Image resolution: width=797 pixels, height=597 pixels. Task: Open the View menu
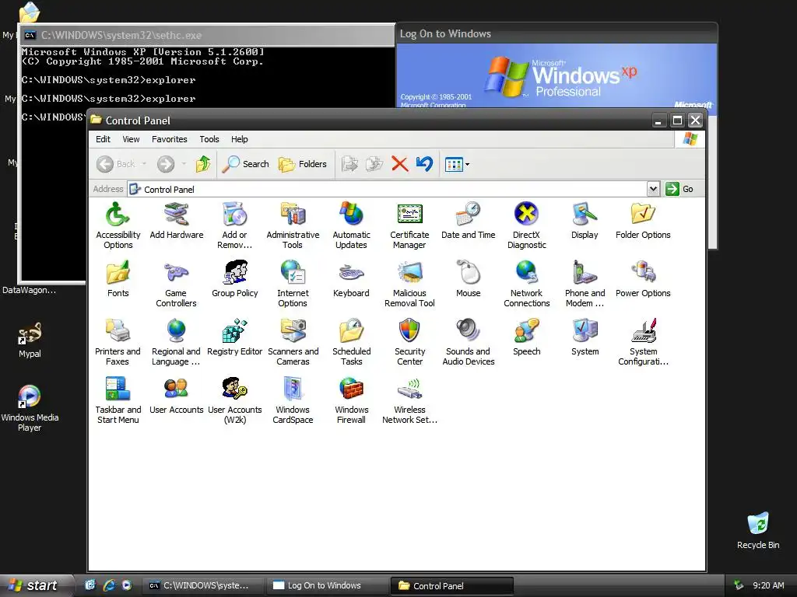pyautogui.click(x=131, y=139)
